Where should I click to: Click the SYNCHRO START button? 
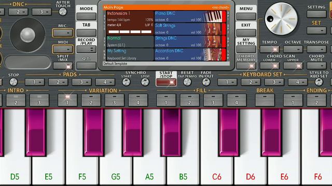click(x=126, y=82)
